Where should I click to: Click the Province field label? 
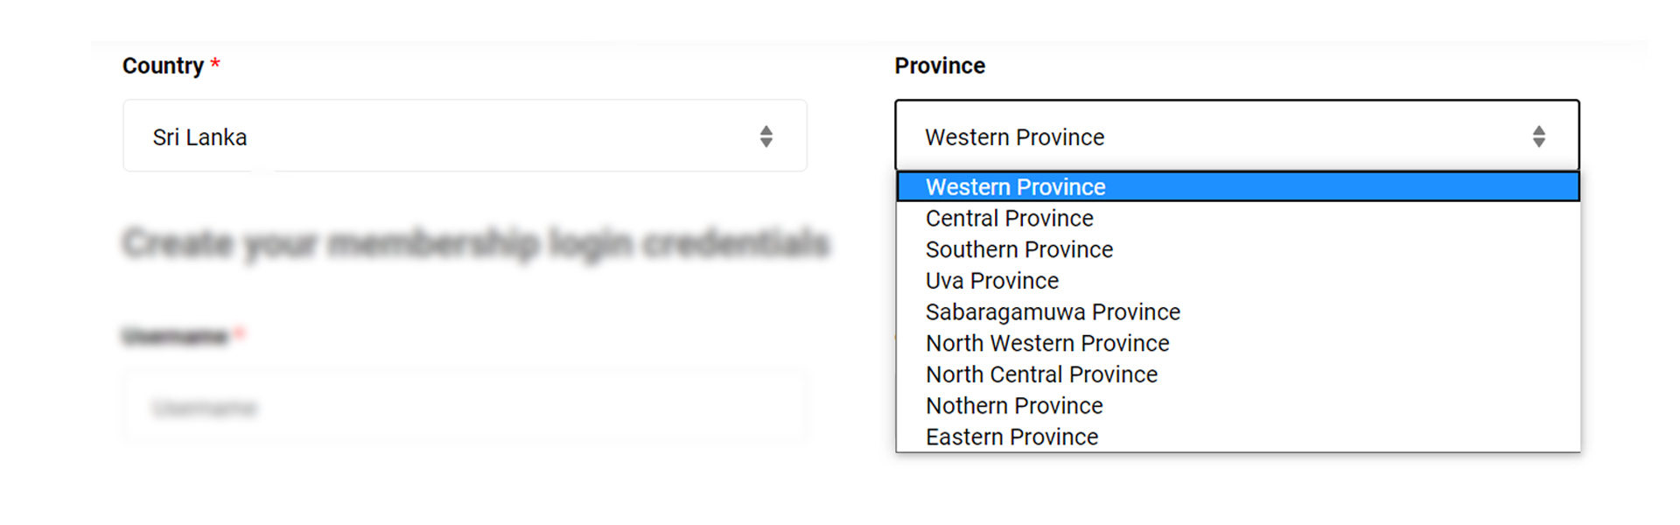point(940,66)
